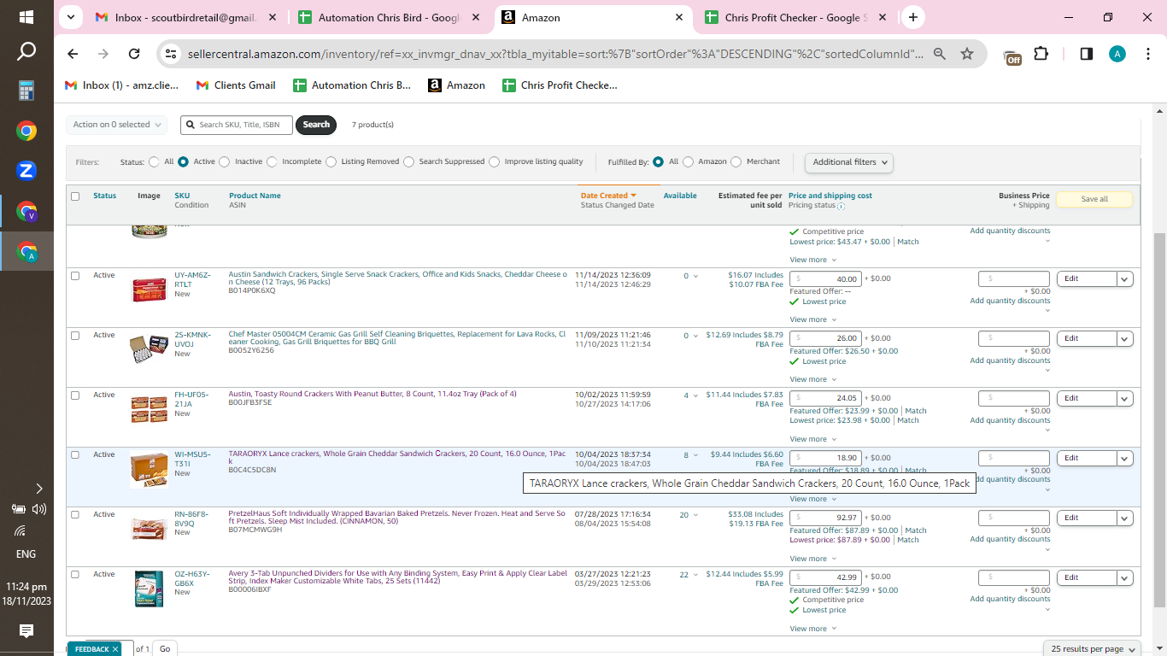This screenshot has height=656, width=1167.
Task: Reload the Seller Central page
Action: point(134,54)
